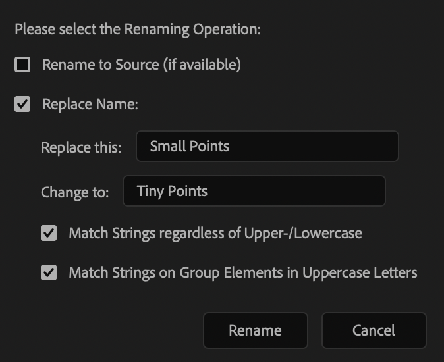
Task: Click the 'Match Strings regardless of Upper-/Lowercase' label
Action: 215,233
